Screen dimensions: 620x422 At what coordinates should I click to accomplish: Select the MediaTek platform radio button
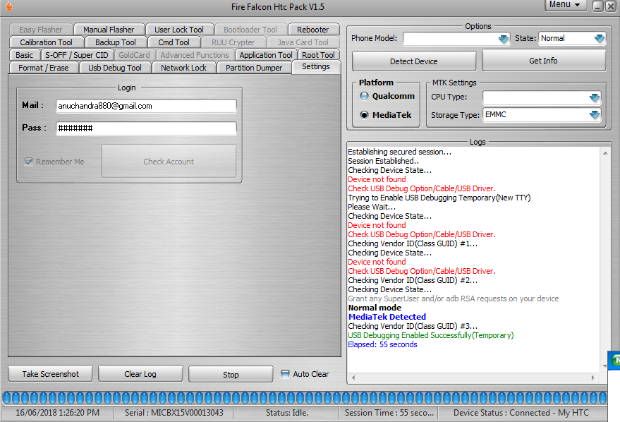click(364, 115)
